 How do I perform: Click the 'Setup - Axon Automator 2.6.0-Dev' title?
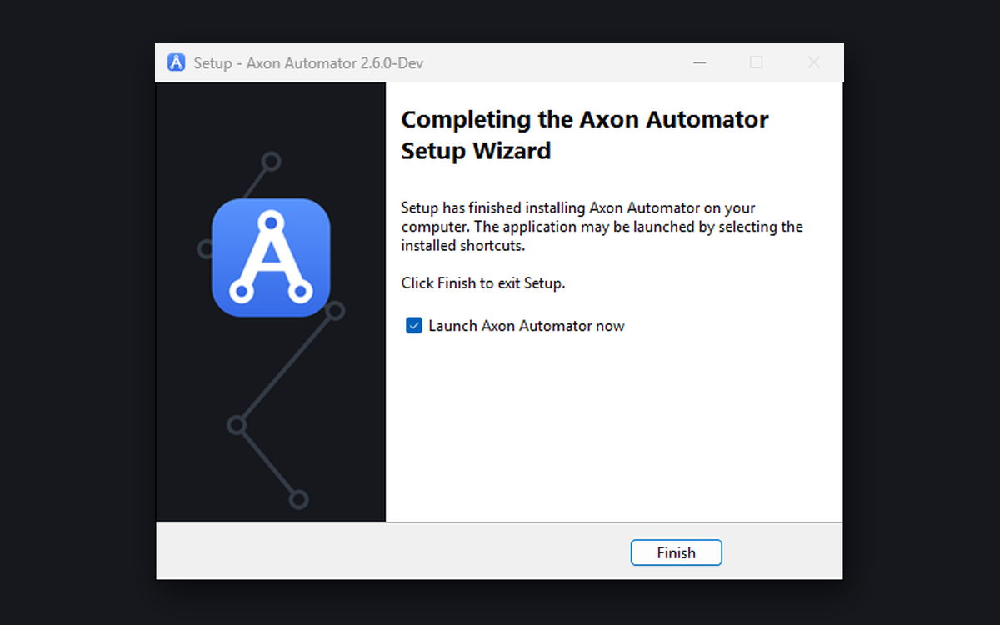[x=308, y=63]
